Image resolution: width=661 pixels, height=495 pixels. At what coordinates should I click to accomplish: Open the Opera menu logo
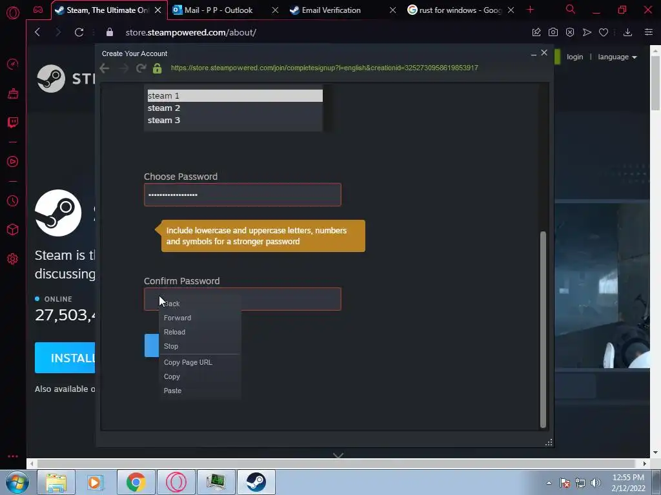click(x=13, y=13)
